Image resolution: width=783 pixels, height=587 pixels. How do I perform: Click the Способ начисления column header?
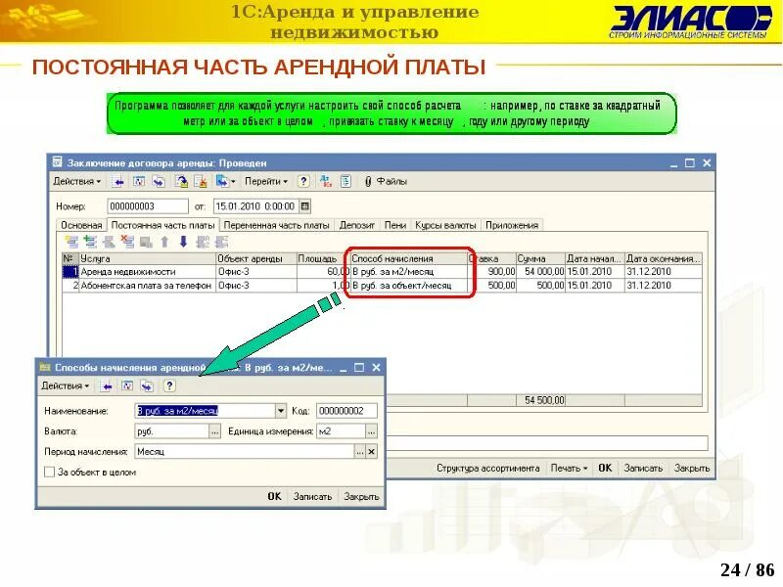point(409,258)
